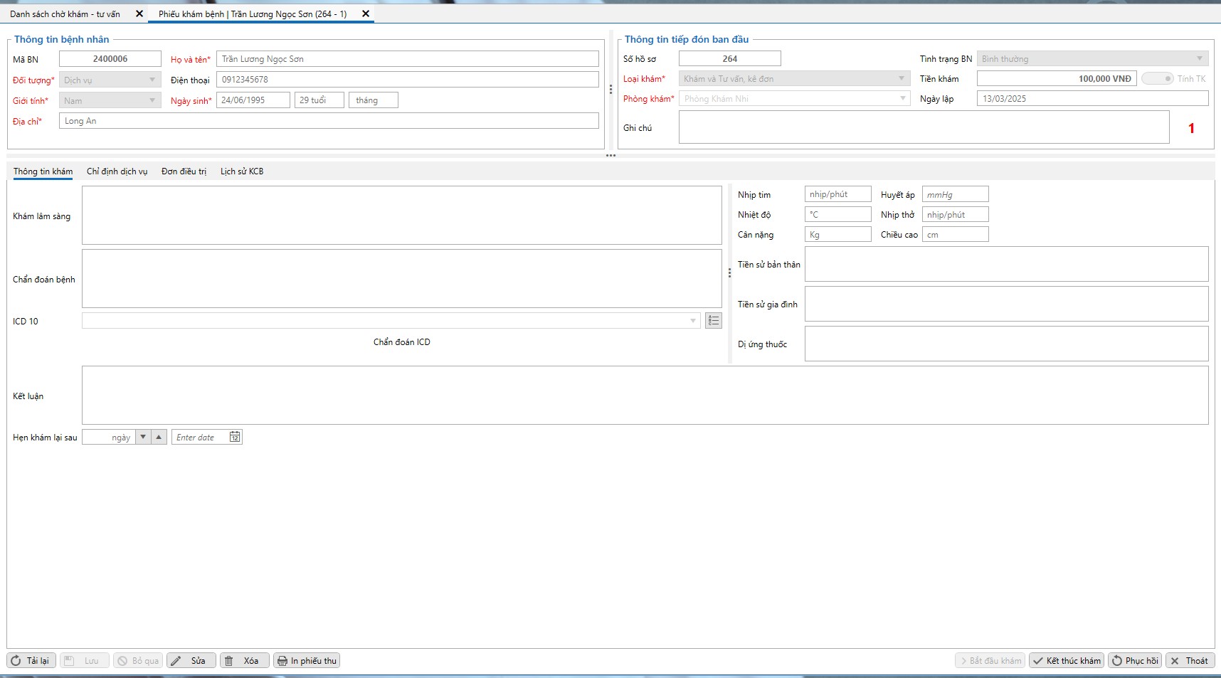Select the Phiếu khám bệnh Trần Lương Ngọc Sơn tab

click(x=253, y=14)
